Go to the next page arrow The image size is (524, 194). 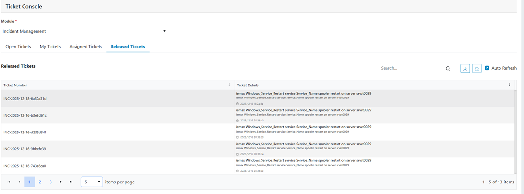[61, 182]
